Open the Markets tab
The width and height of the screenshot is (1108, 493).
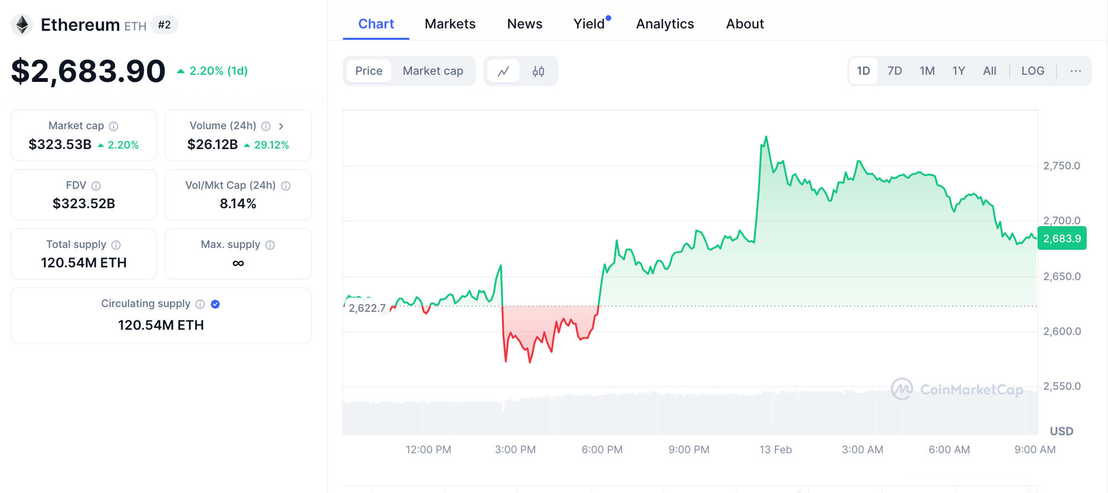pyautogui.click(x=450, y=24)
